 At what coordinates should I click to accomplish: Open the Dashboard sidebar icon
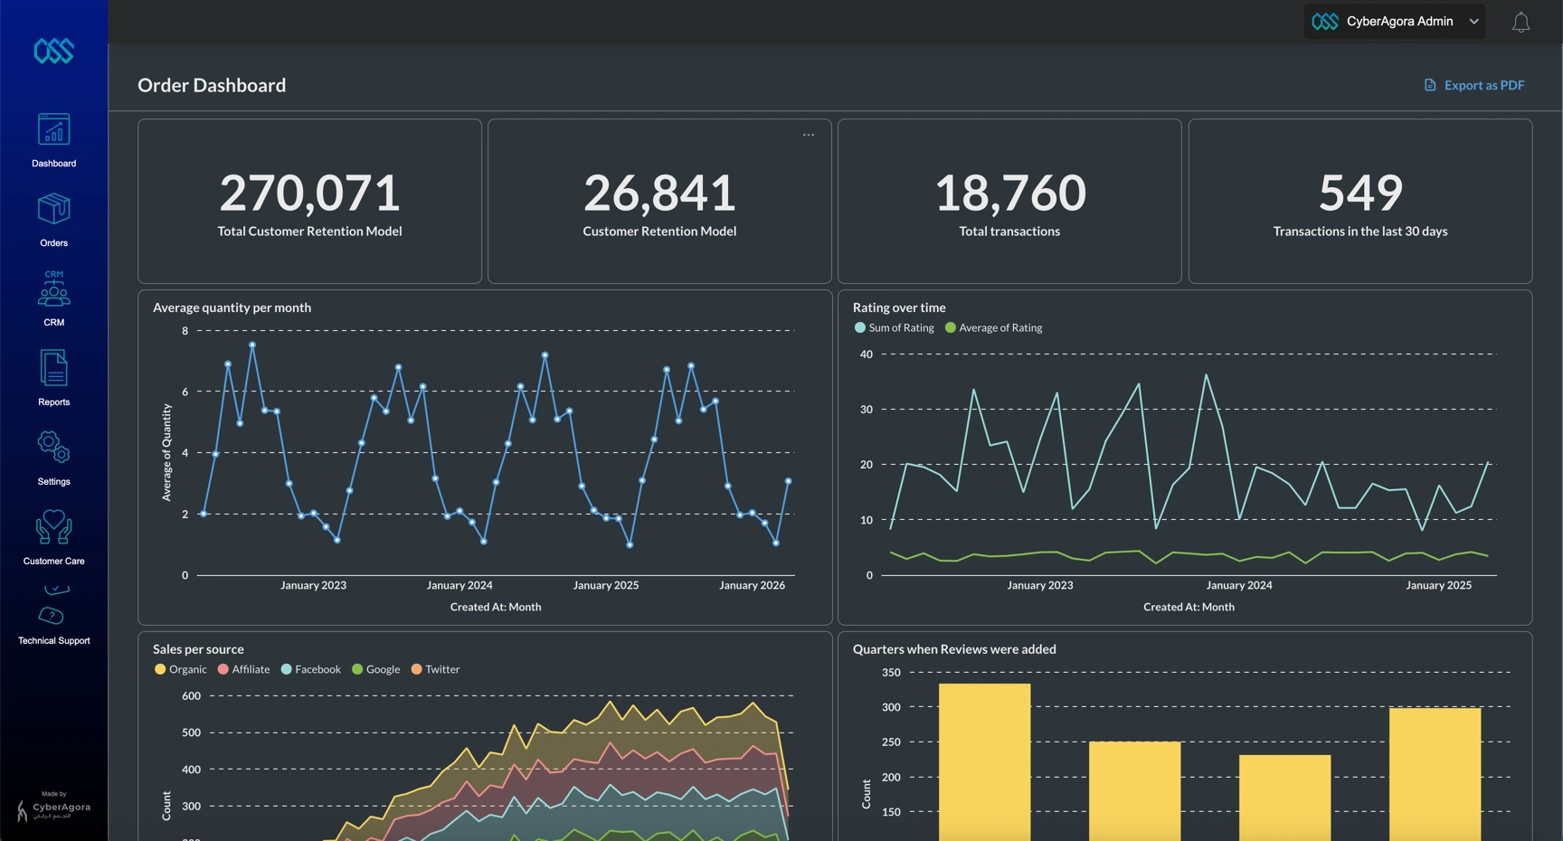pos(53,129)
